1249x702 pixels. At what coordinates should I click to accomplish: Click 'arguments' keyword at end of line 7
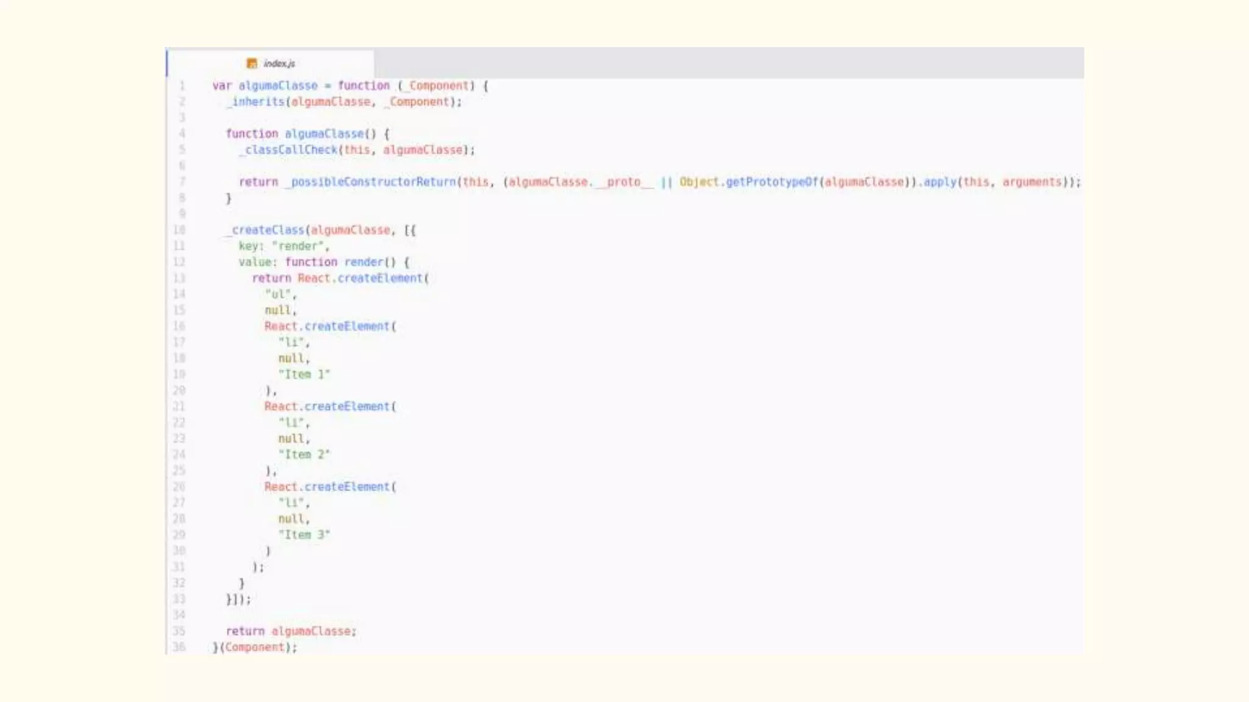point(1032,182)
